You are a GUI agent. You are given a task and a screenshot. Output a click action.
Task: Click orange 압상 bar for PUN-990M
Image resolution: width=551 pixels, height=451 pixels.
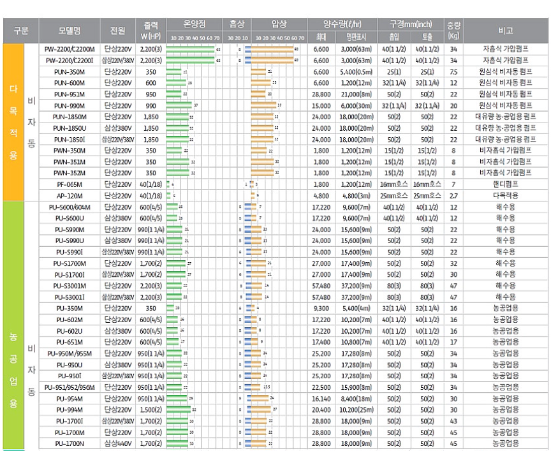point(263,105)
